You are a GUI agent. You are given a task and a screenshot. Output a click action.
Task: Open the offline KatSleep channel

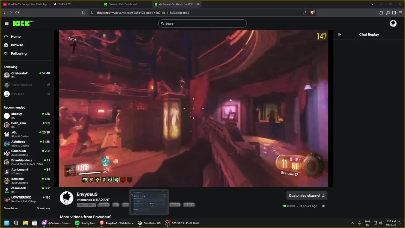(27, 94)
